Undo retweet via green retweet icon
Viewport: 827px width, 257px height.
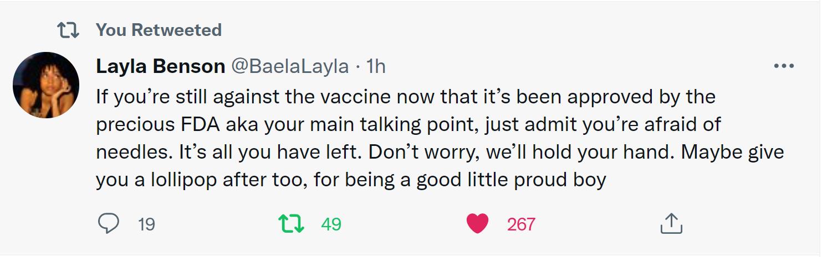click(291, 223)
